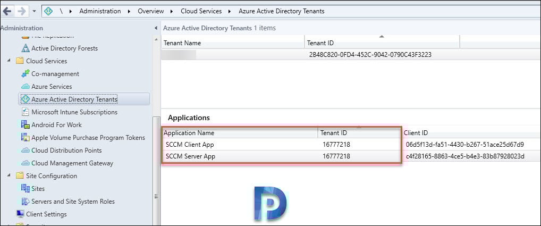Click Apple Volume Purchase Program Tokens icon
The width and height of the screenshot is (541, 226).
26,137
